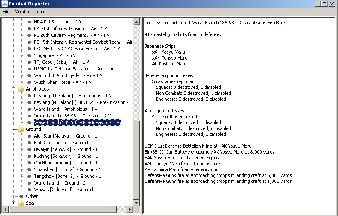Select Singapore - Air - 6 V
338x216 pixels.
[55, 55]
